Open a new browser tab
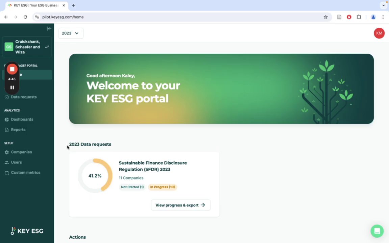This screenshot has width=389, height=243. tap(73, 5)
